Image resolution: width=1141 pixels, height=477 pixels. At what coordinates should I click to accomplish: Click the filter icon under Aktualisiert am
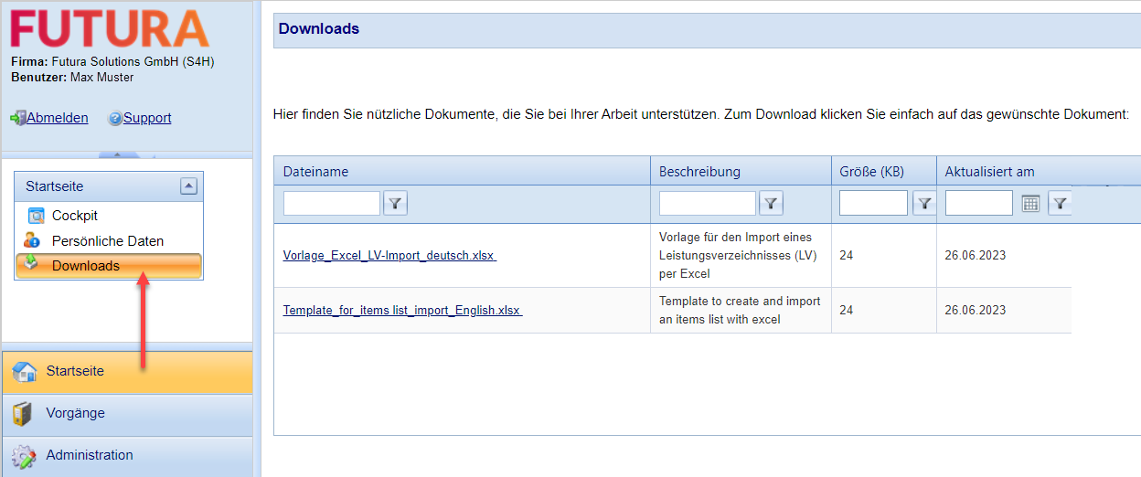tap(1059, 204)
